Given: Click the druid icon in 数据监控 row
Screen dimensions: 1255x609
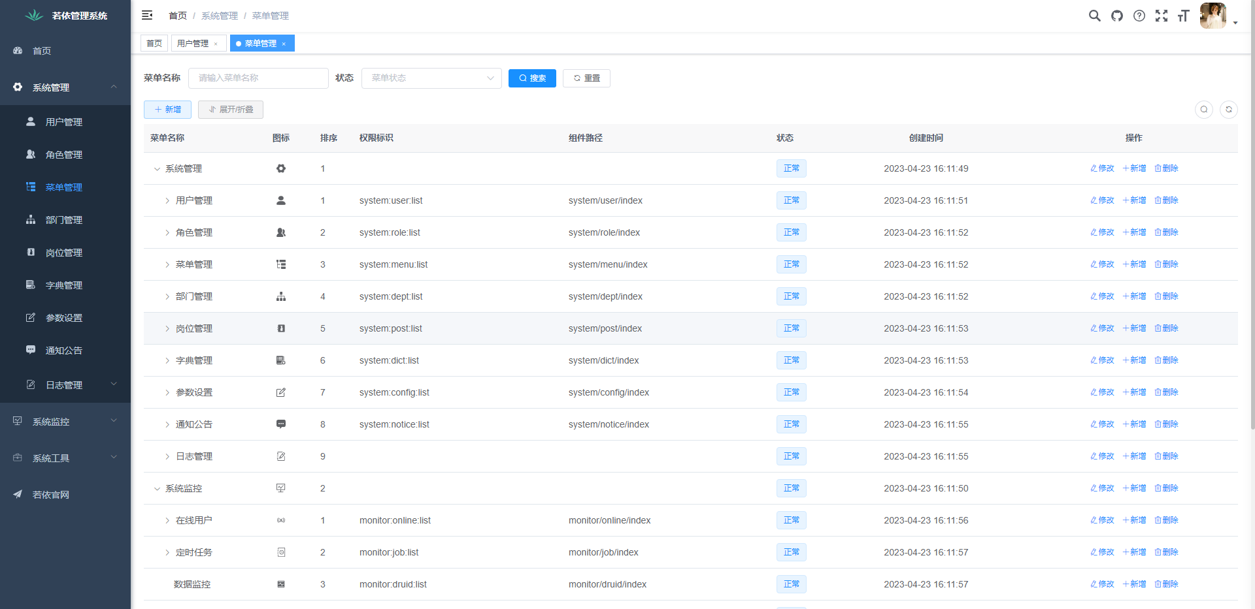Looking at the screenshot, I should [281, 584].
